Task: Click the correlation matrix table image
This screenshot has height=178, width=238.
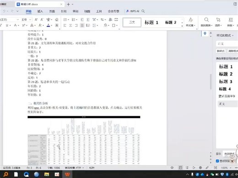Action: (x=84, y=141)
